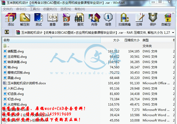Click the Scan Virus (扫描病毒) icon
The width and height of the screenshot is (177, 124).
[x=124, y=19]
